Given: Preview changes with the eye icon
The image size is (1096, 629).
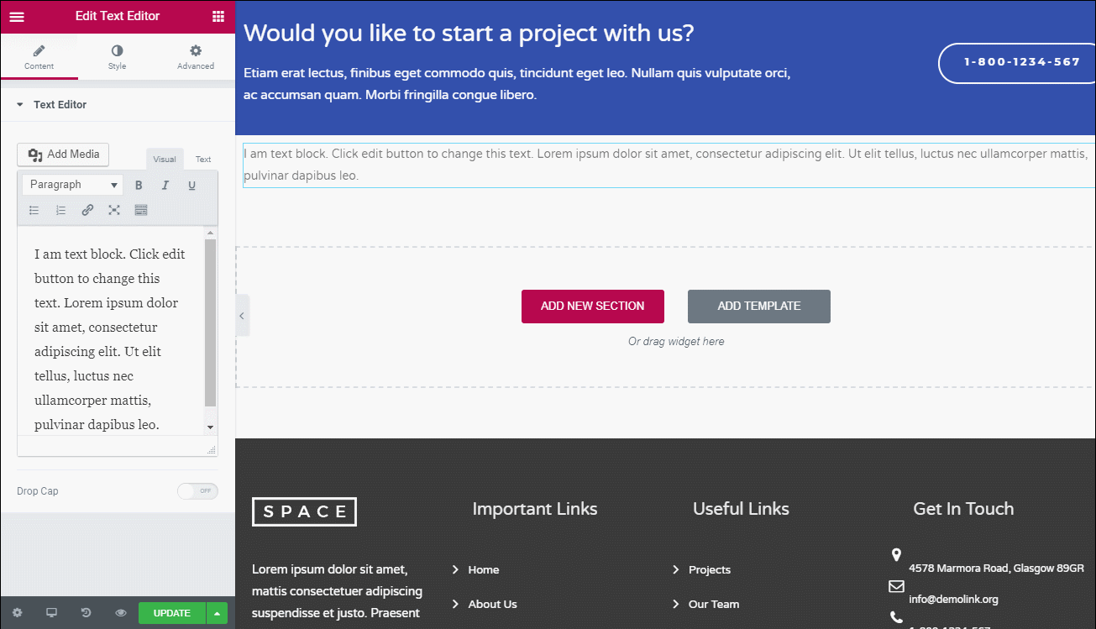Looking at the screenshot, I should click(121, 613).
